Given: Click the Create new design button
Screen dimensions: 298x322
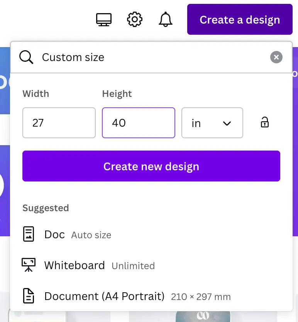Looking at the screenshot, I should point(151,166).
